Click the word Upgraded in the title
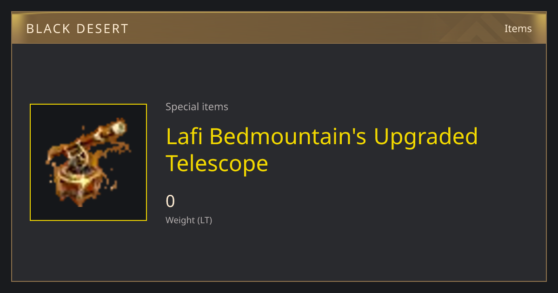This screenshot has width=558, height=293. tap(426, 137)
